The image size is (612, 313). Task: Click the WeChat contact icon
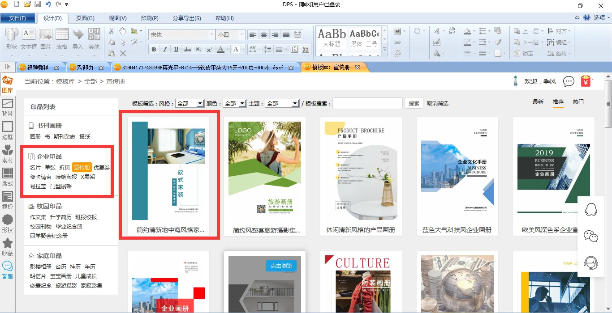coord(591,236)
